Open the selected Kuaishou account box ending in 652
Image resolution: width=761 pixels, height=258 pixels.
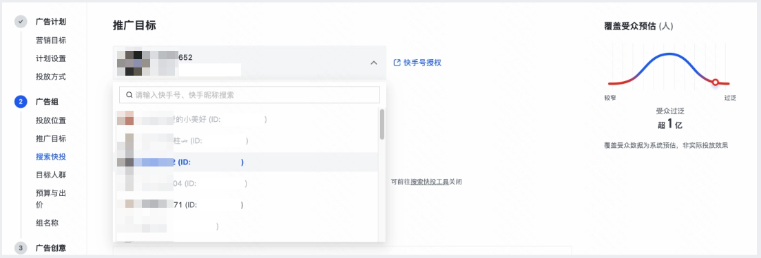(x=249, y=63)
